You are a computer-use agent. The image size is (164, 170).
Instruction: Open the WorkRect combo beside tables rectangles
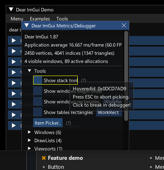(x=109, y=112)
